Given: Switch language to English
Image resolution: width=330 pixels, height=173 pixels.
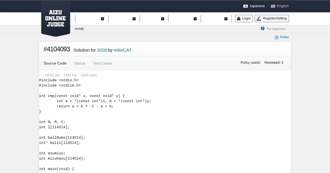Looking at the screenshot, I should click(283, 6).
